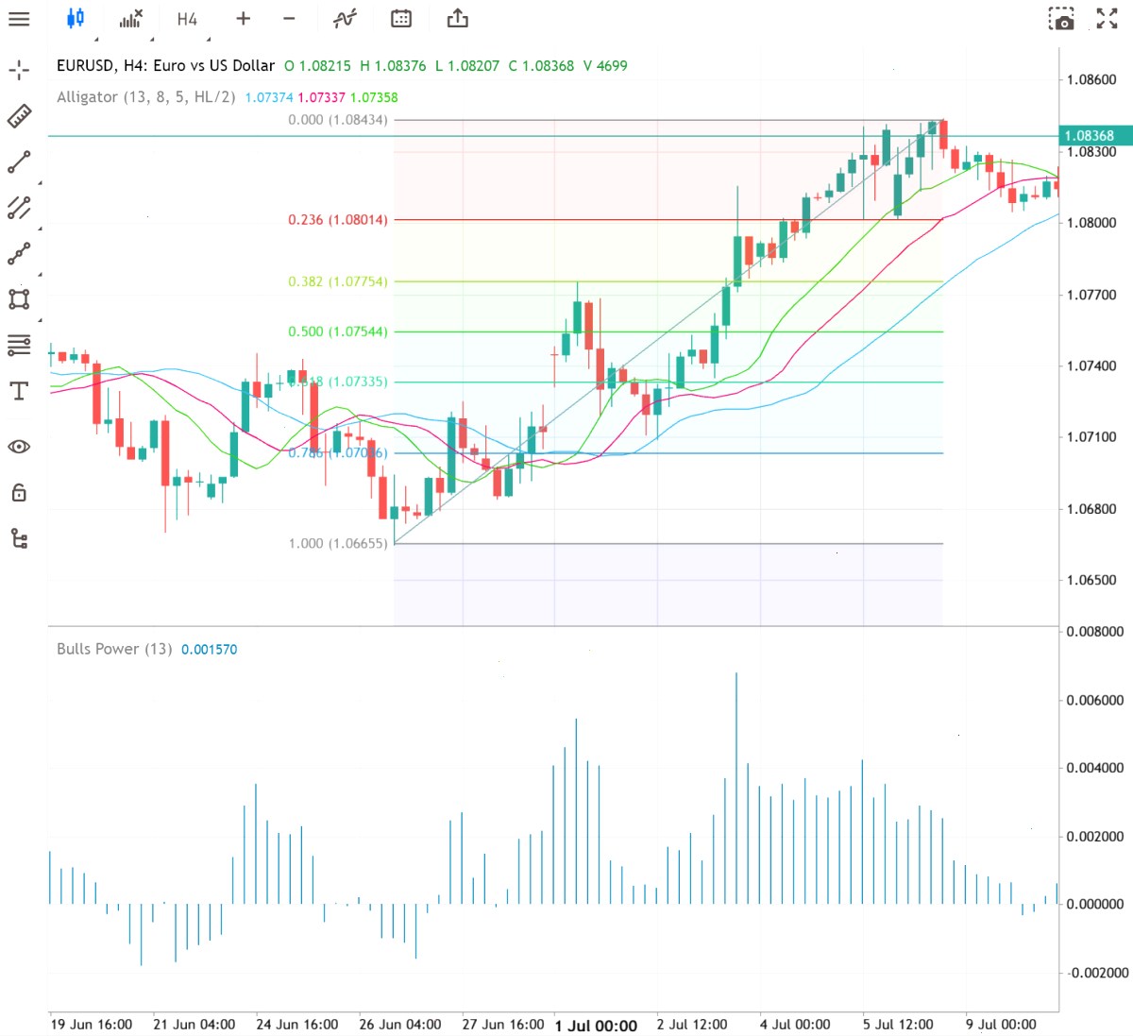
Task: Expand the trend line tool options
Action: [40, 182]
